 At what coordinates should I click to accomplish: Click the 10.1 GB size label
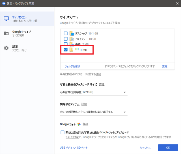coord(93,34)
